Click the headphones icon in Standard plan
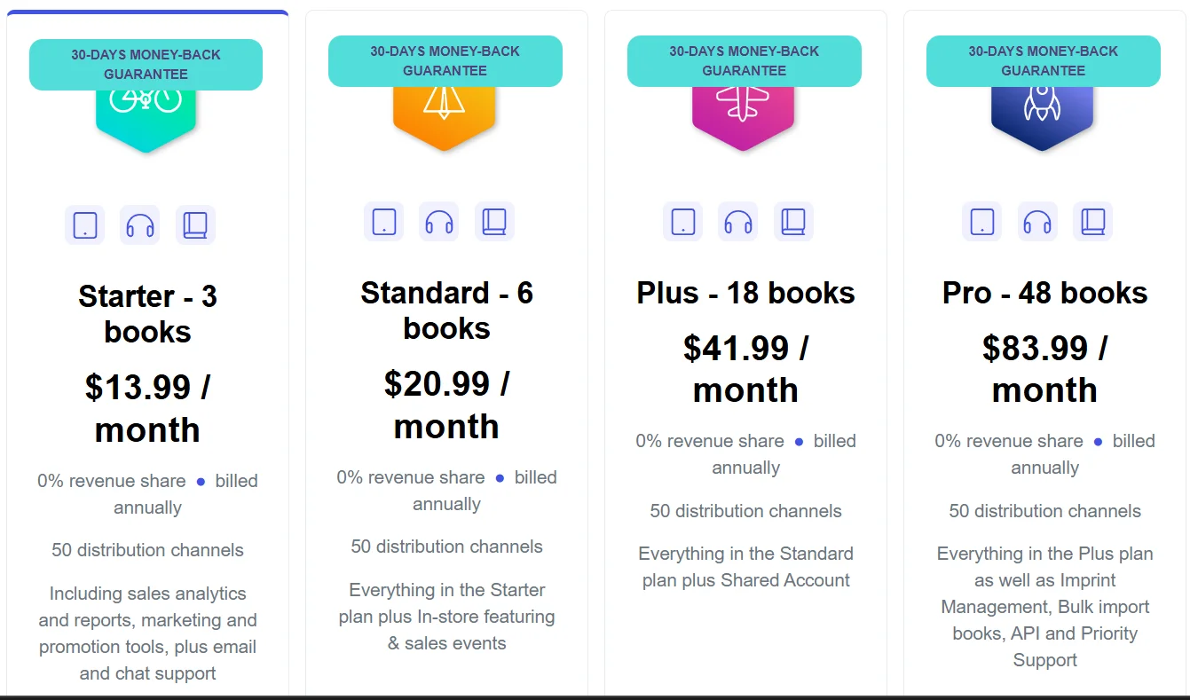Screen dimensions: 1190x700 click(439, 222)
